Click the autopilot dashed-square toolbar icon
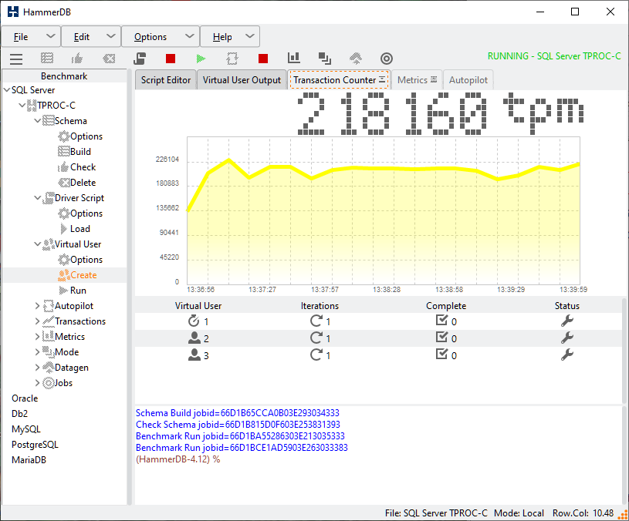 tap(232, 59)
